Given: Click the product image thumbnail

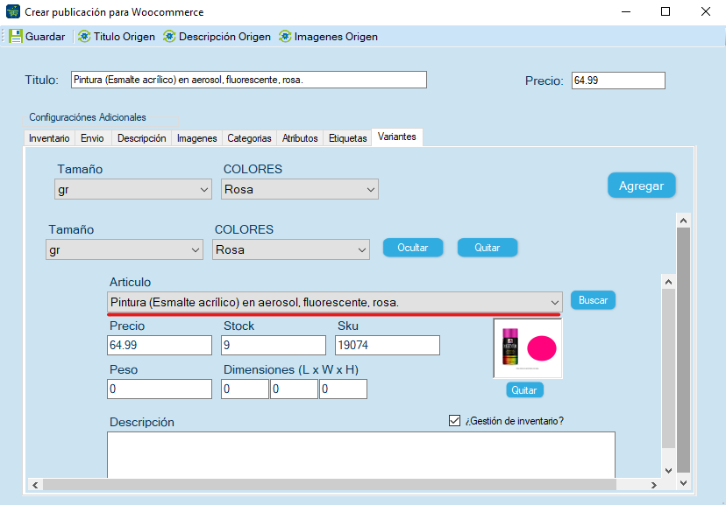Looking at the screenshot, I should coord(528,348).
